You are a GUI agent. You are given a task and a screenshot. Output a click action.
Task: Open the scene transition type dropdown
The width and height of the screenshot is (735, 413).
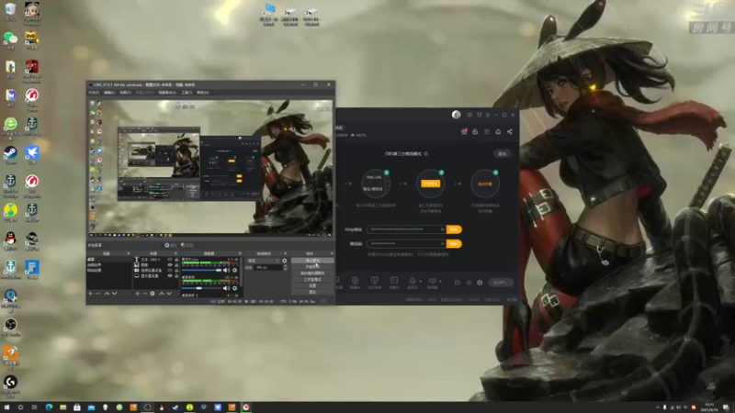pos(264,261)
